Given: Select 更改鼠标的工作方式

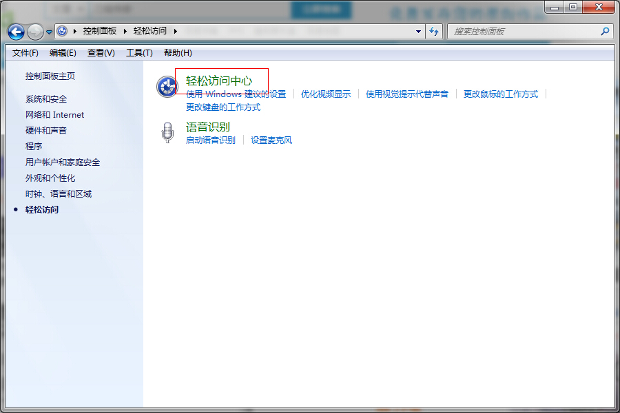Looking at the screenshot, I should [x=501, y=94].
